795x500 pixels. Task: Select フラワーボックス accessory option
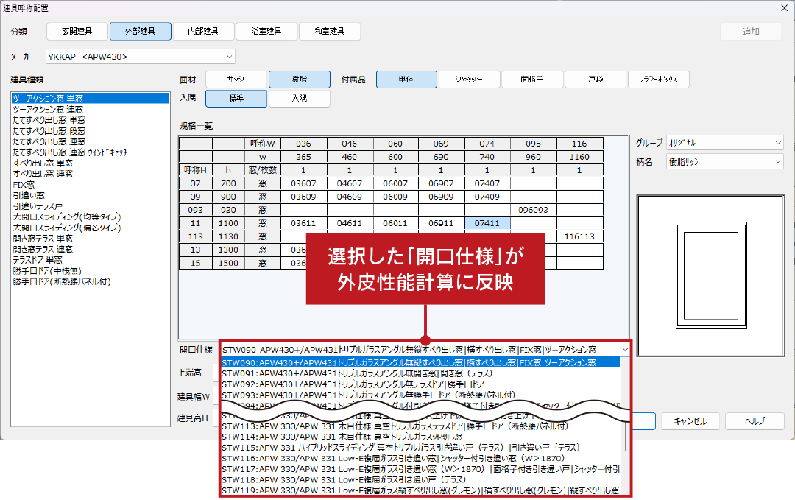point(658,79)
